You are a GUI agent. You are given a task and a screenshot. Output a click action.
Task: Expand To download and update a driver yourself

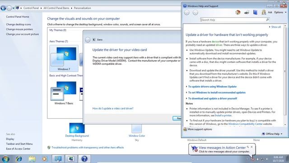[x=213, y=99]
